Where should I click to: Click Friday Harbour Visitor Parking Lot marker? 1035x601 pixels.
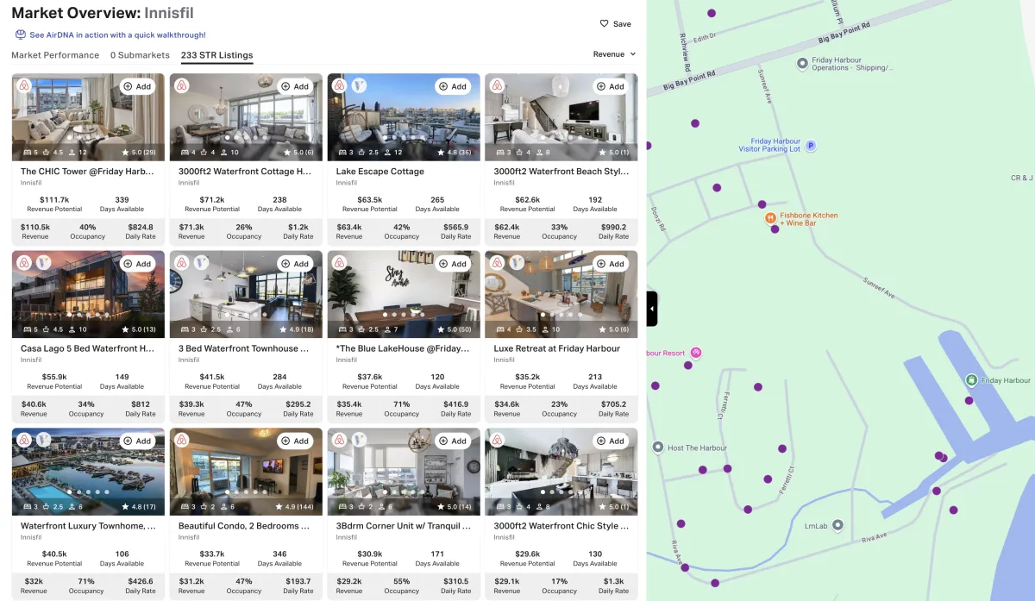pyautogui.click(x=811, y=146)
